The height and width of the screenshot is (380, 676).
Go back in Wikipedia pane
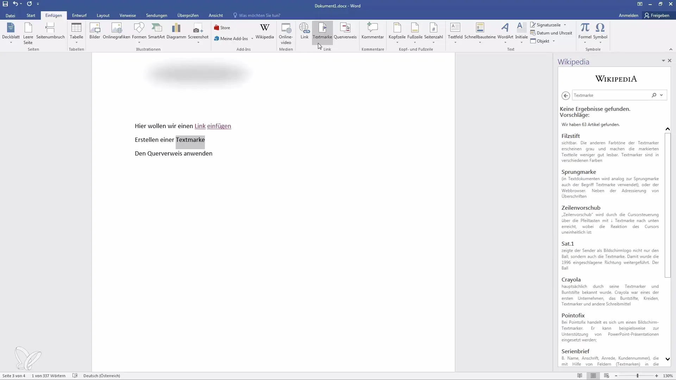565,95
